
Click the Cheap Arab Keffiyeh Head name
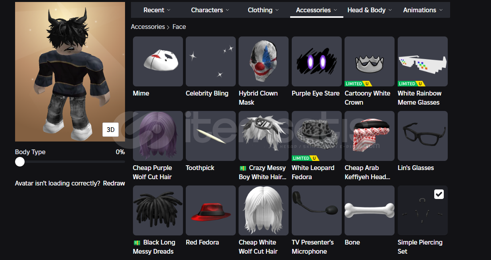[x=368, y=172]
